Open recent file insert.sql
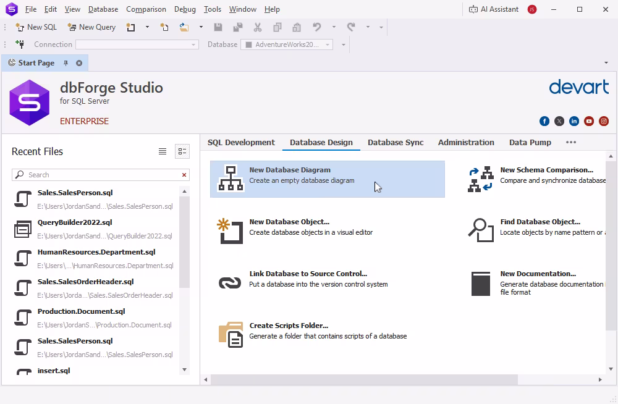Screen dimensions: 618x404 coord(94,371)
